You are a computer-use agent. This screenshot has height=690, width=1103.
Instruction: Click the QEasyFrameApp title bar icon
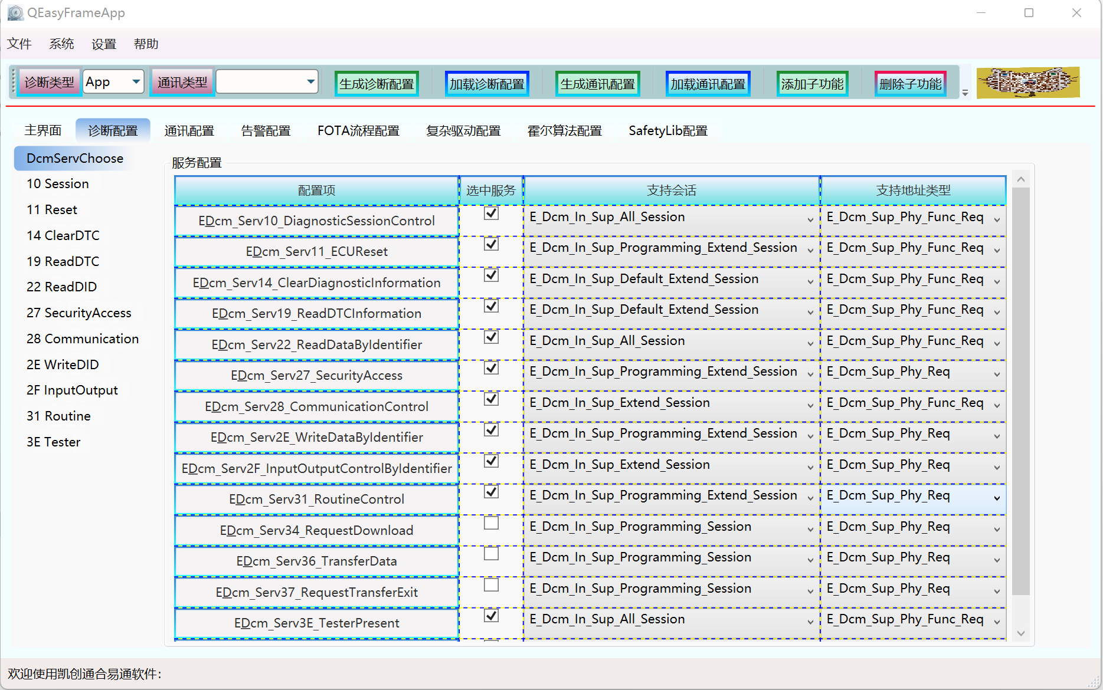pyautogui.click(x=15, y=12)
